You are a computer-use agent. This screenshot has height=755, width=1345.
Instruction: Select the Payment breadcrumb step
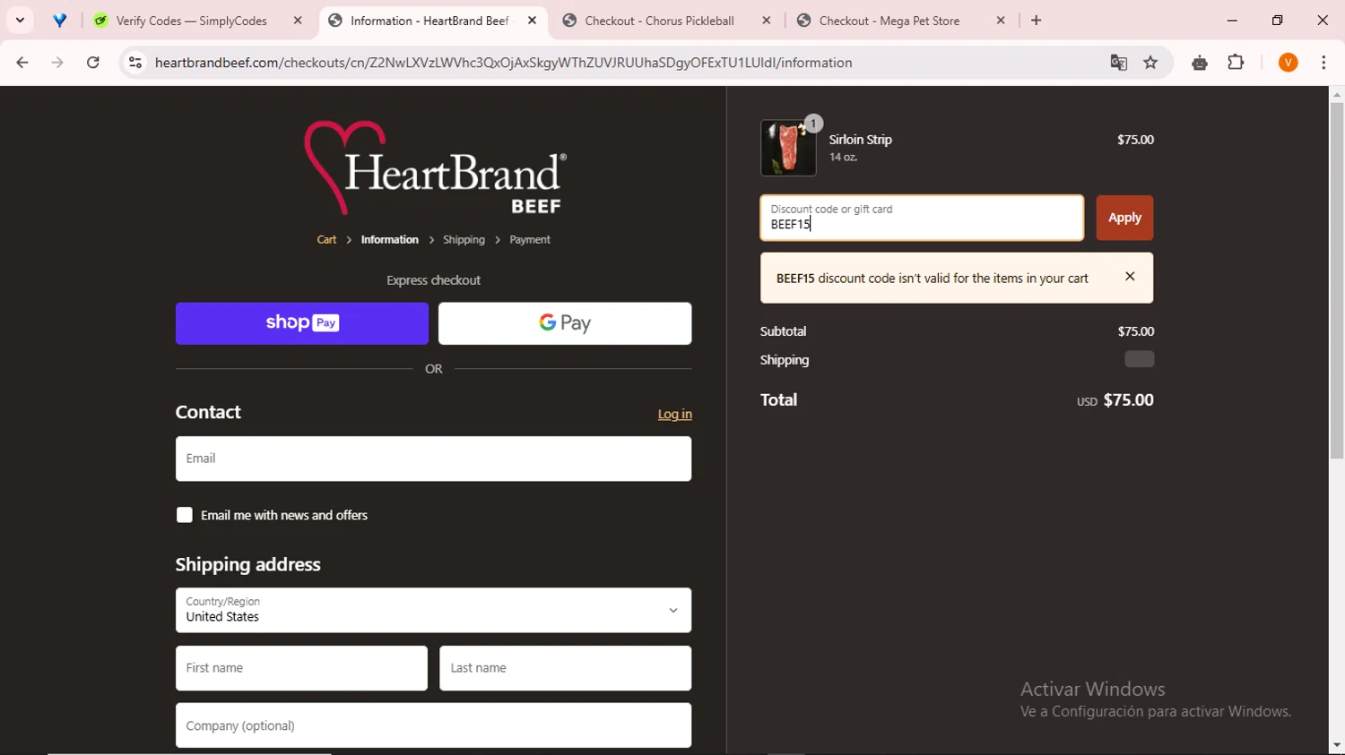[x=530, y=240]
